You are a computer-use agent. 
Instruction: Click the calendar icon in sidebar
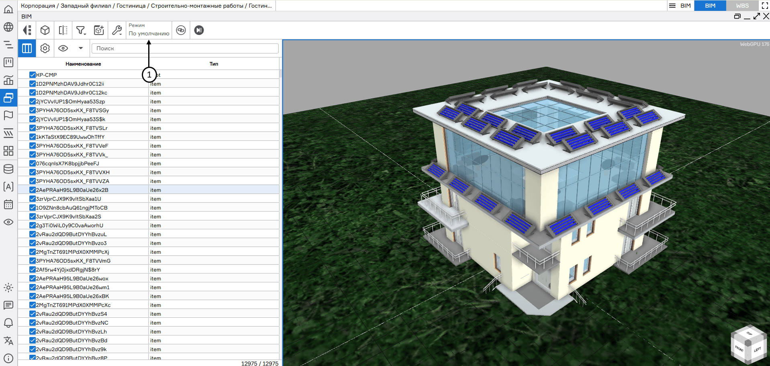8,204
